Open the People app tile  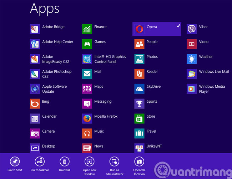(139, 44)
